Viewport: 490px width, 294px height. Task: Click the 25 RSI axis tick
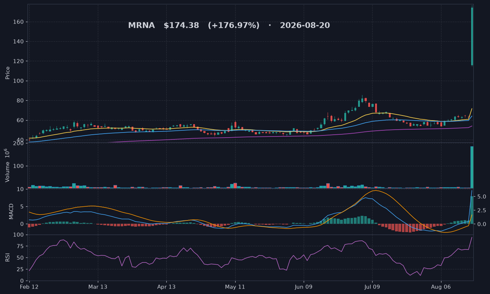[21, 269]
